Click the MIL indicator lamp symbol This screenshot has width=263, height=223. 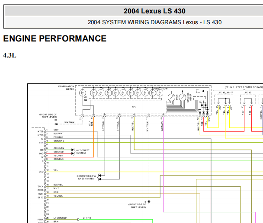(83, 92)
